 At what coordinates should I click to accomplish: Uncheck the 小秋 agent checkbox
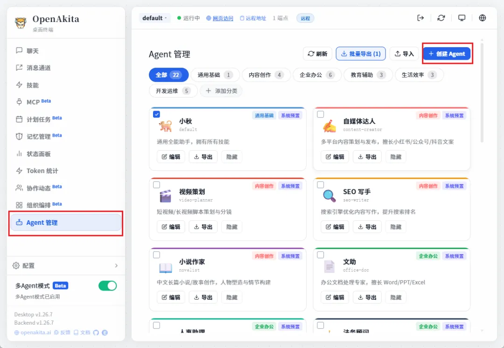[x=156, y=114]
